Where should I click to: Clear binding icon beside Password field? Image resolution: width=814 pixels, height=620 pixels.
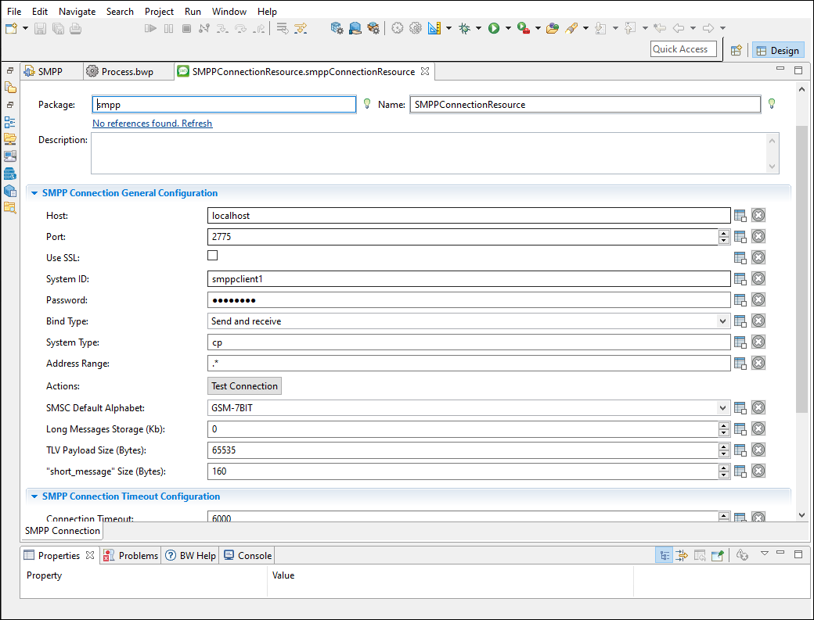pos(758,300)
